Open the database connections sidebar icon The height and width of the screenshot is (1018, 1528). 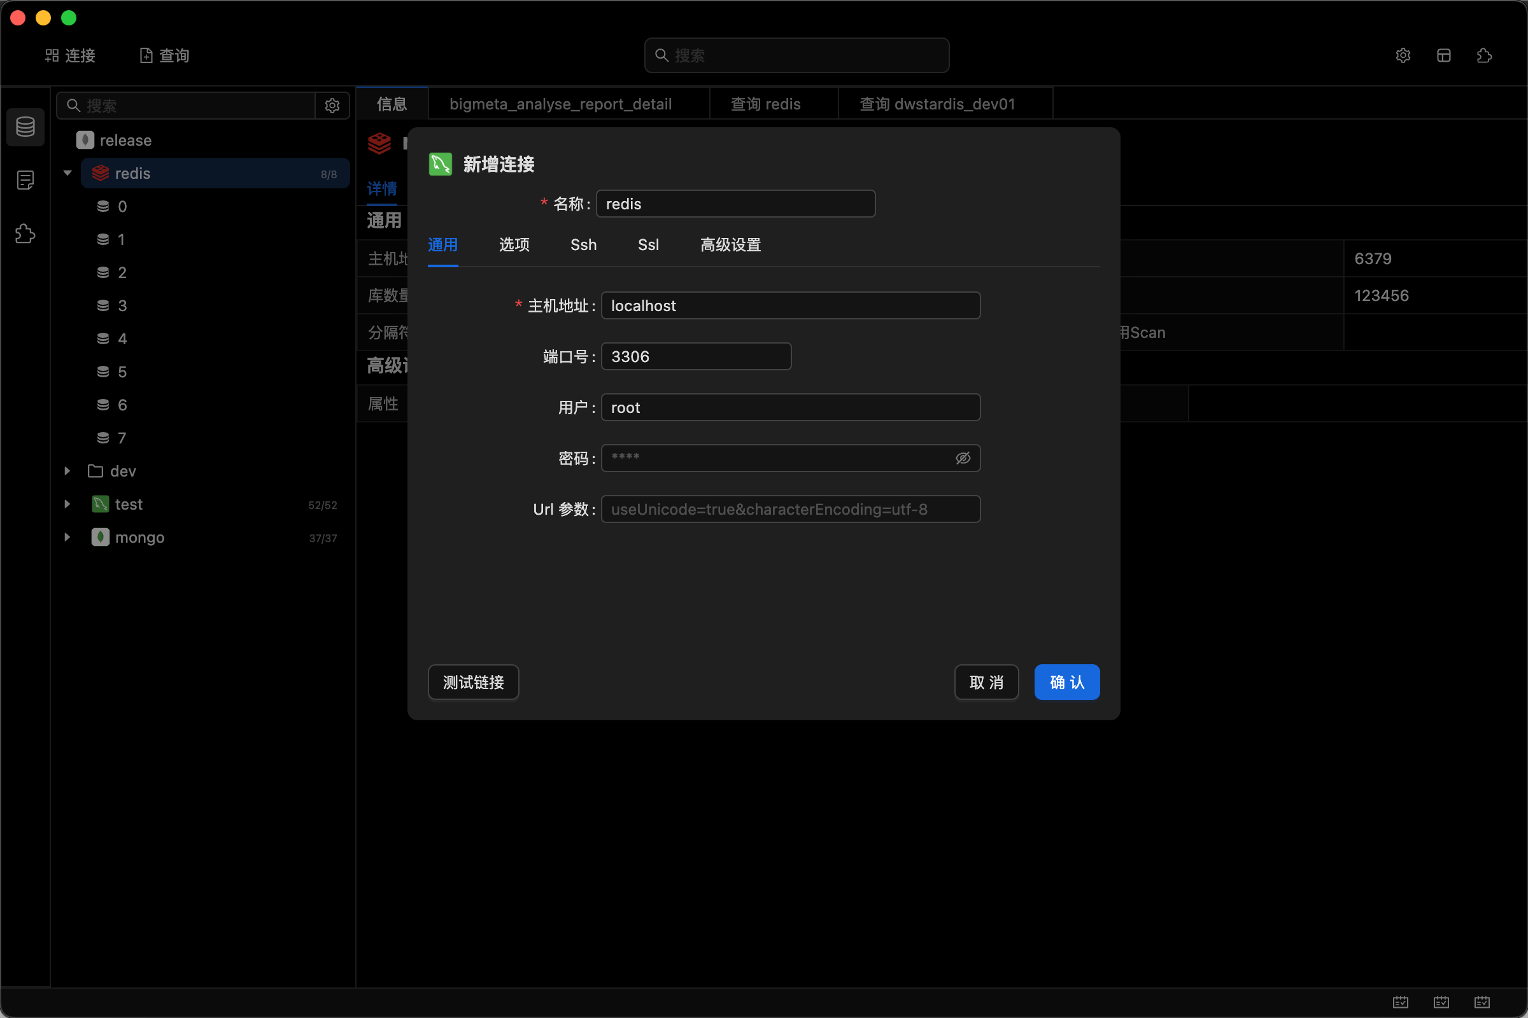coord(25,127)
